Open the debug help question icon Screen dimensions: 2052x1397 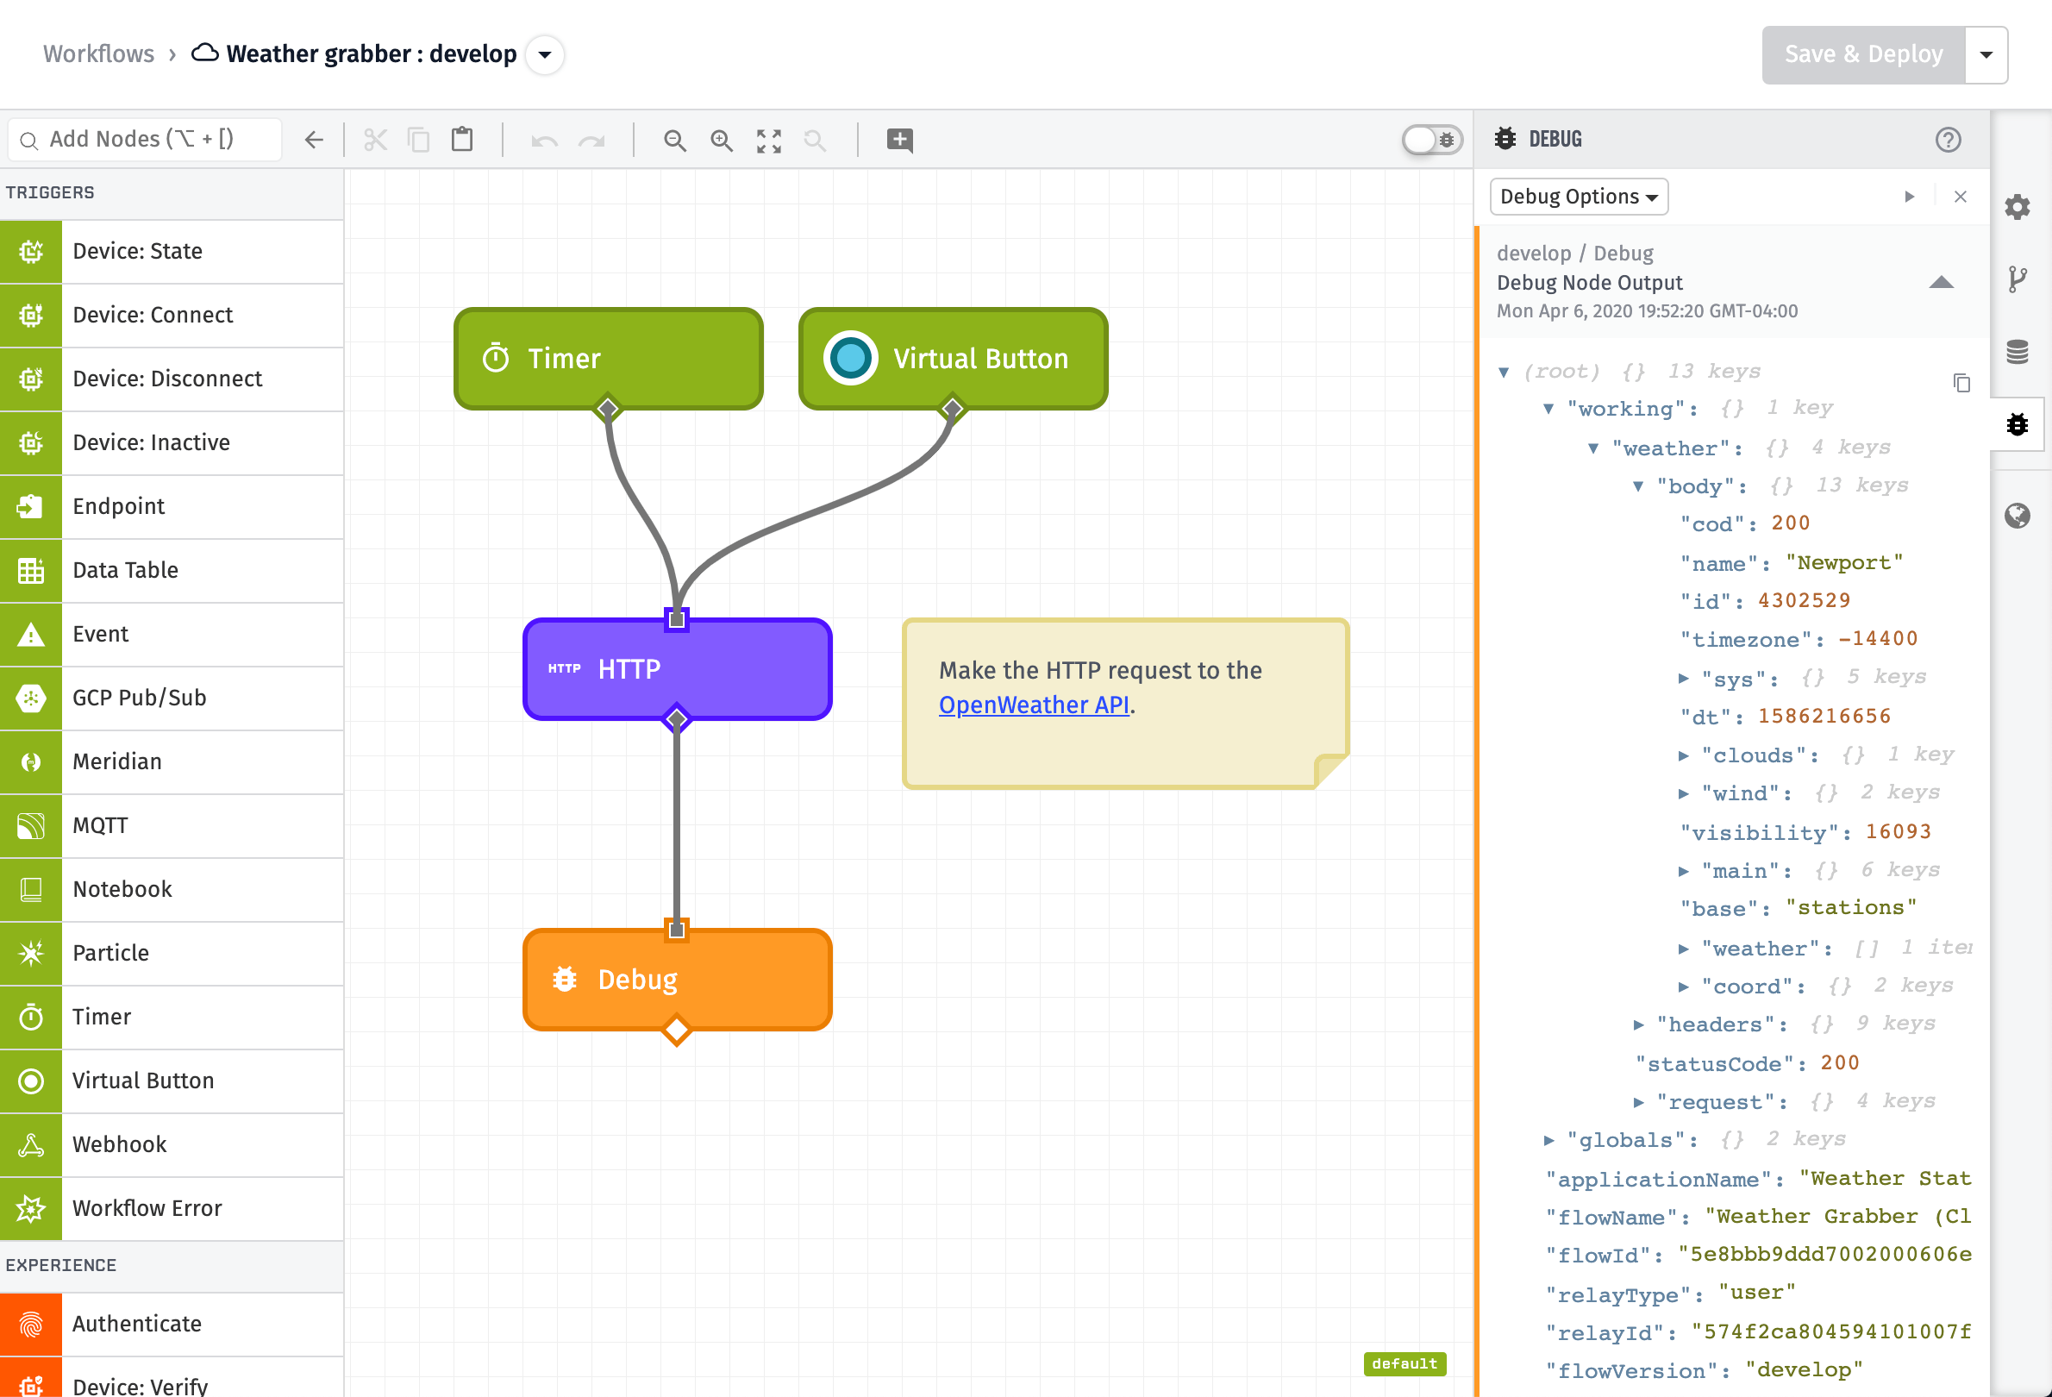[1948, 140]
